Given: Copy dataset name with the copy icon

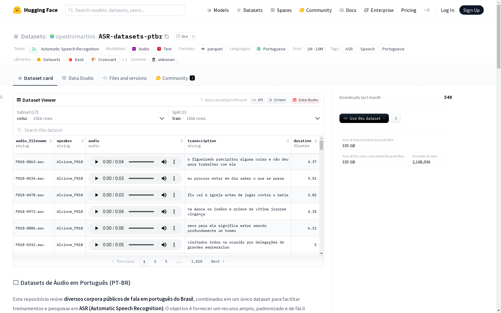Looking at the screenshot, I should pos(167,37).
